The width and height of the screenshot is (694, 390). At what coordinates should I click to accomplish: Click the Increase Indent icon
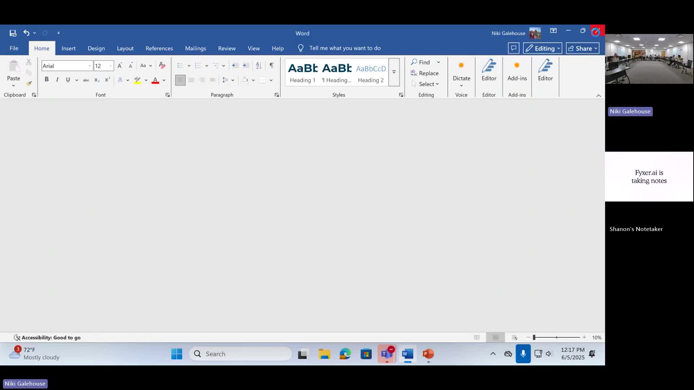[246, 65]
